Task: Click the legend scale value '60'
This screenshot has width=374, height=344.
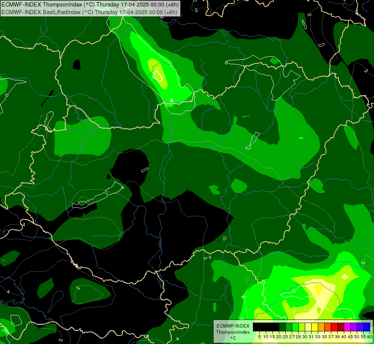Action: (370, 337)
